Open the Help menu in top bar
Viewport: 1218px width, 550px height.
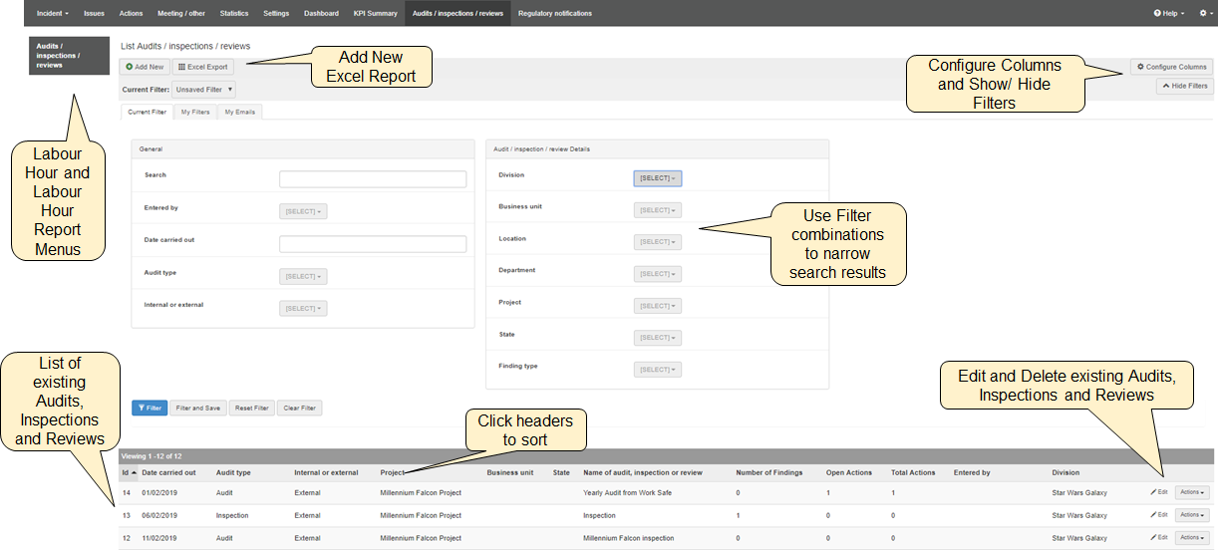point(1169,13)
